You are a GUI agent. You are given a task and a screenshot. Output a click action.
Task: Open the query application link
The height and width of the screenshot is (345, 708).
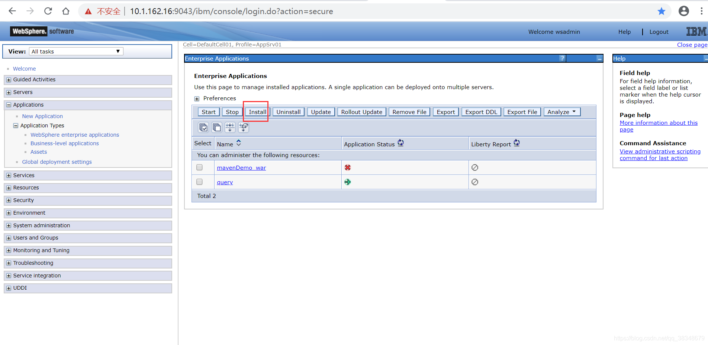coord(225,182)
